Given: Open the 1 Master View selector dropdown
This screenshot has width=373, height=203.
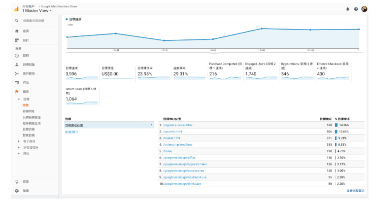Looking at the screenshot, I should (37, 10).
